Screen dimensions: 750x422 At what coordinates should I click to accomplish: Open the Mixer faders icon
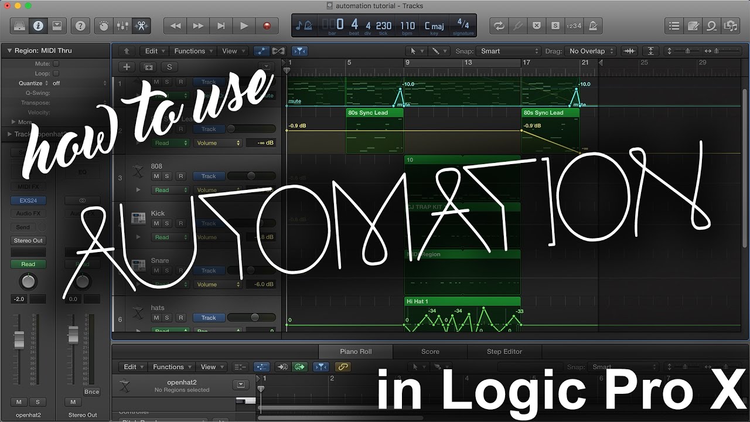122,26
